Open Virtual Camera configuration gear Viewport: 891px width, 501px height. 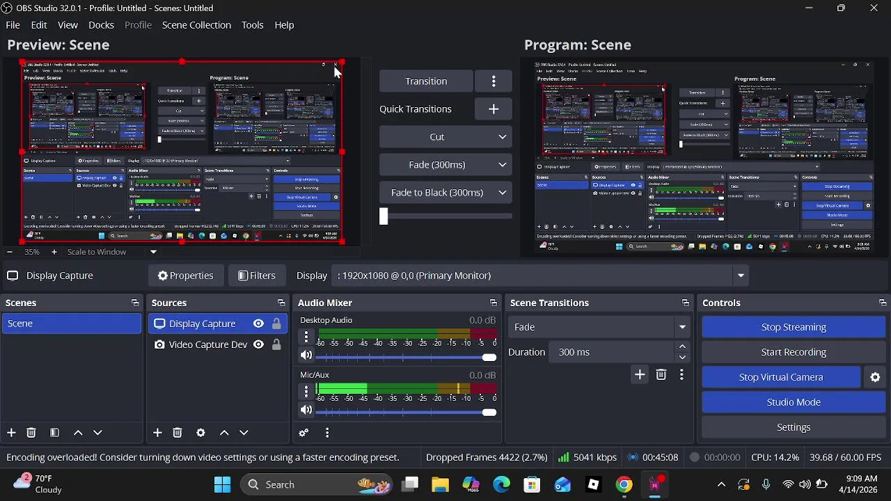875,377
